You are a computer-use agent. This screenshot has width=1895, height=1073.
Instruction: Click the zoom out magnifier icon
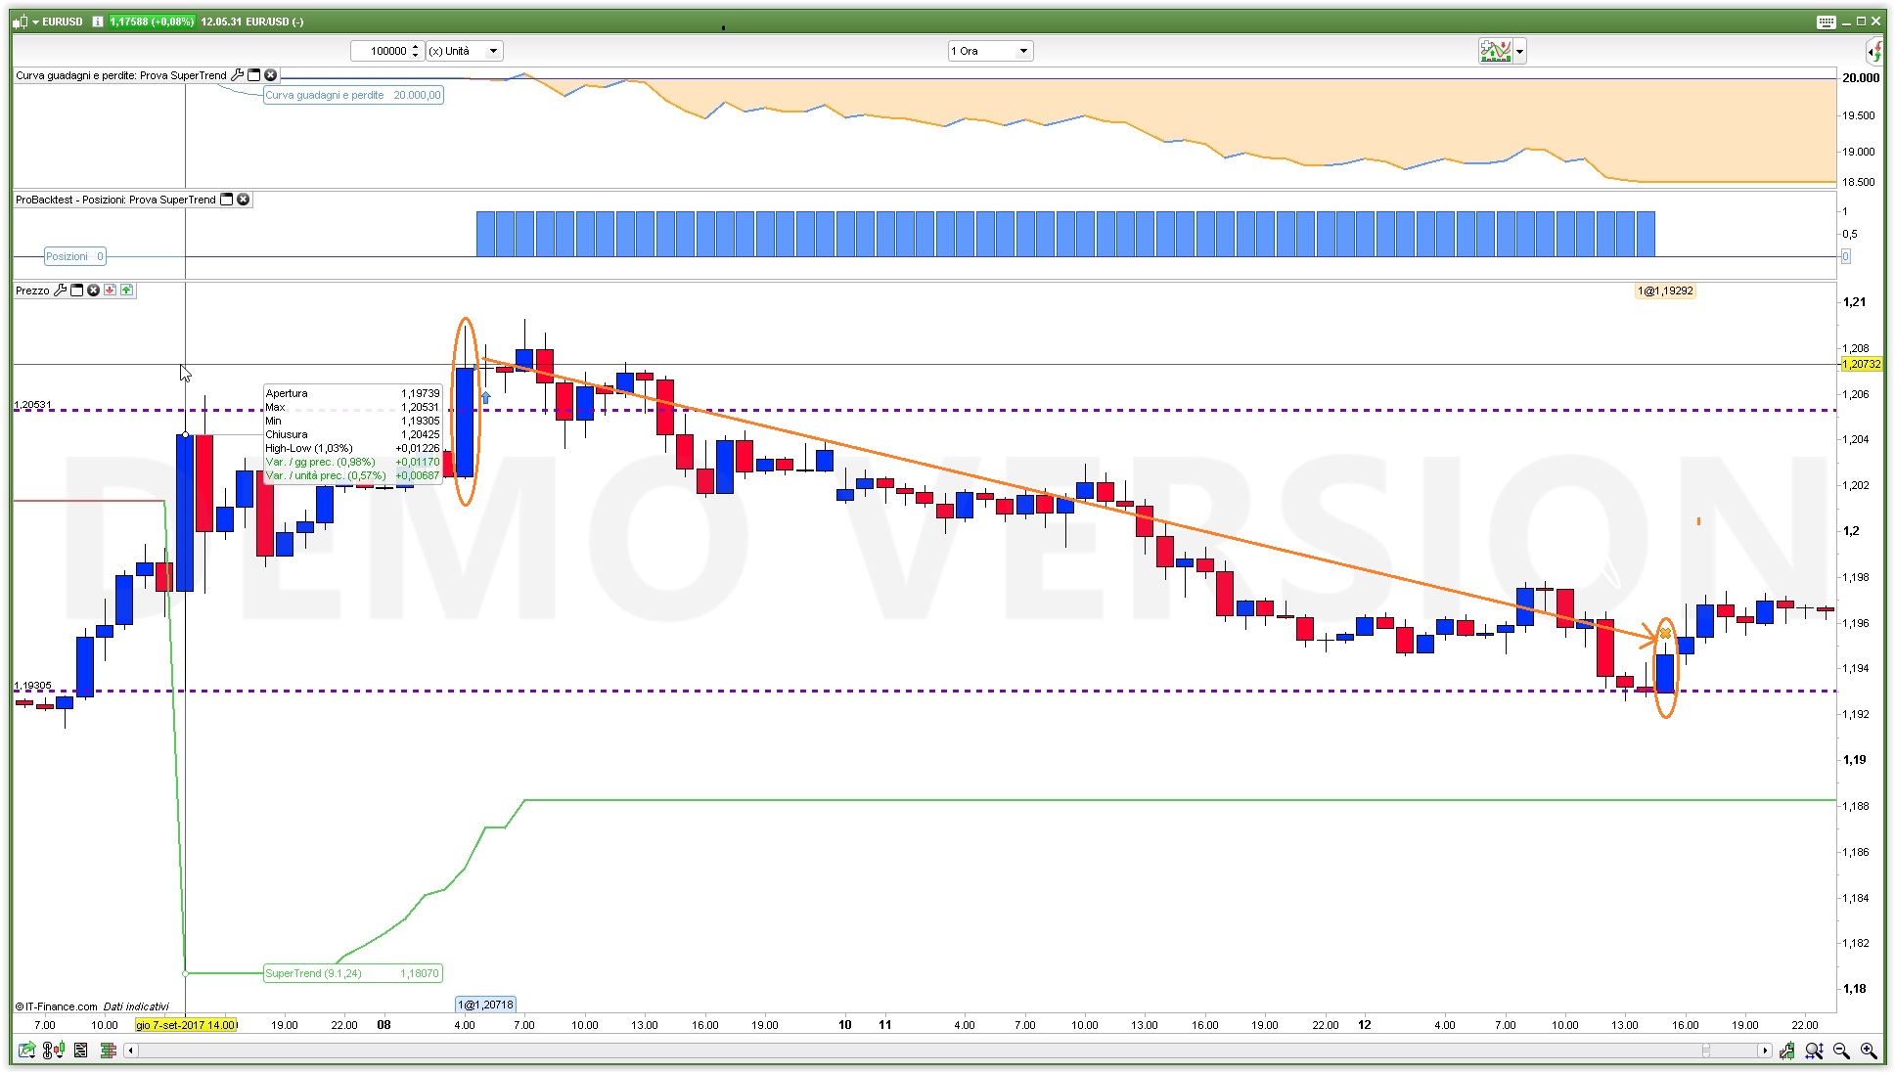1841,1051
